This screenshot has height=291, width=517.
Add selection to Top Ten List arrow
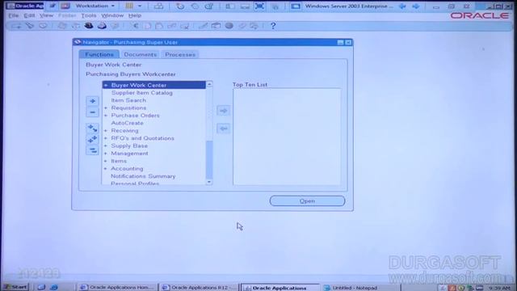point(224,111)
